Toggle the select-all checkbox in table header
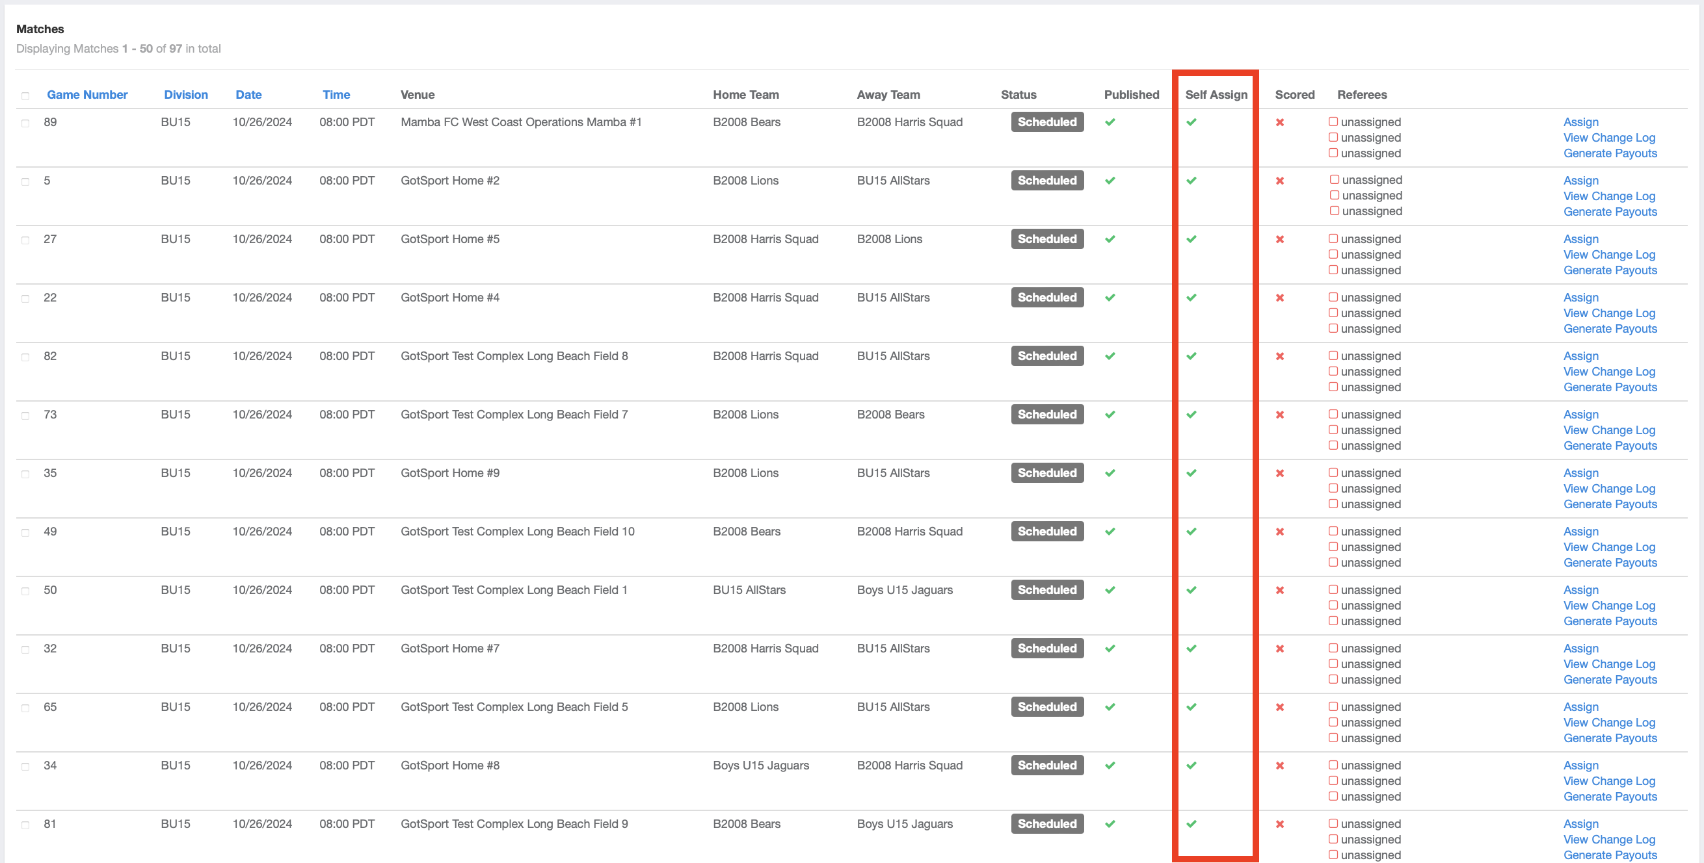 pos(25,96)
